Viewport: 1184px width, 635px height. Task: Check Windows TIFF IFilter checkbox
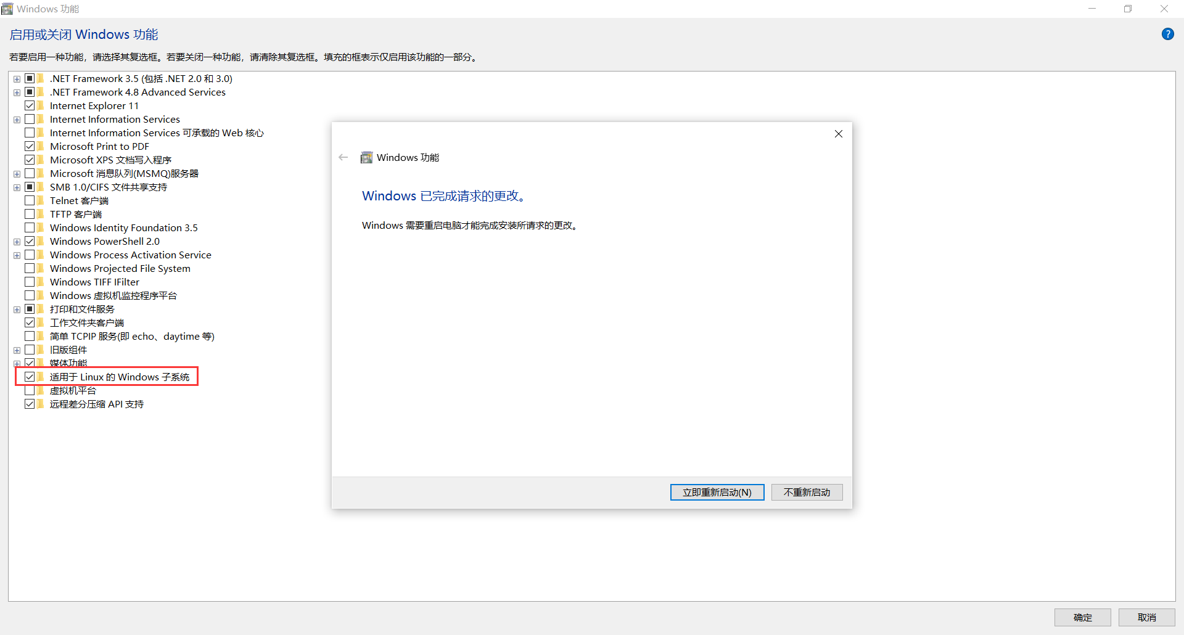point(30,282)
